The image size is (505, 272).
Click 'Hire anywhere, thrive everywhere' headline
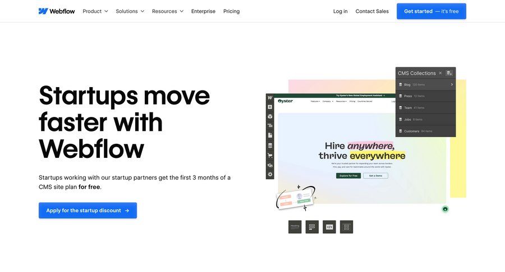click(x=362, y=151)
